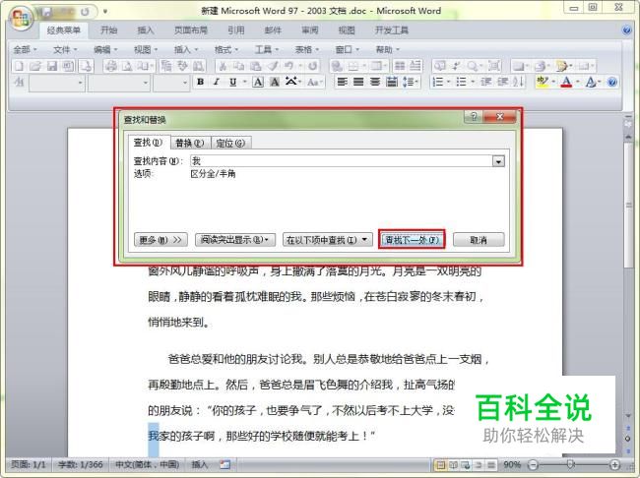Apply yellow text highlight color
Screen dimensions: 640x478
tap(543, 82)
